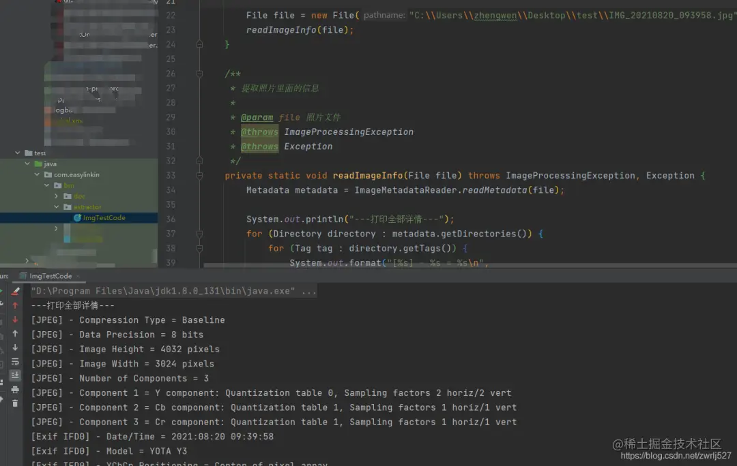
Task: Click the com.easylinkin package folder icon
Action: (x=48, y=174)
